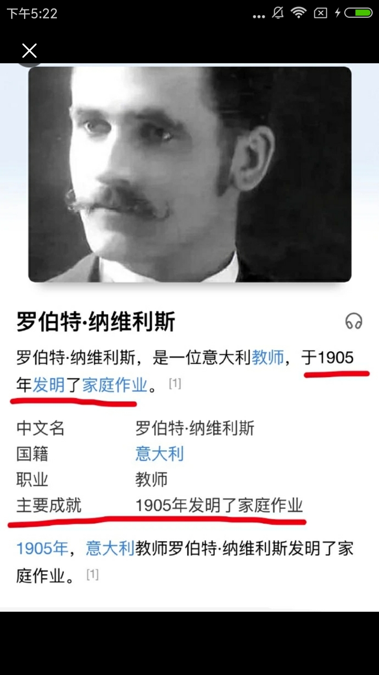Play audio narration via headphone icon

click(354, 321)
